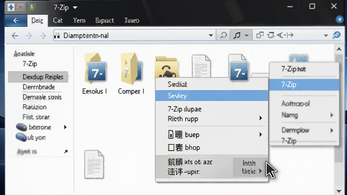Image resolution: width=347 pixels, height=195 pixels.
Task: Click the bextone disk icon
Action: coord(21,127)
